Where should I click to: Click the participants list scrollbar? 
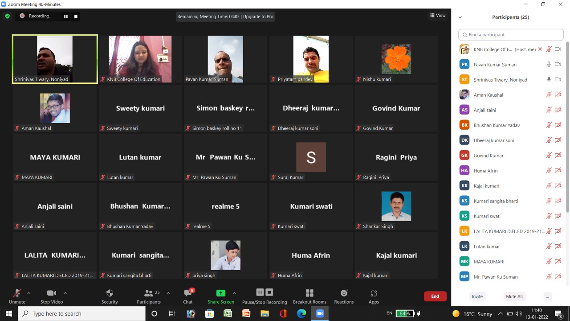coord(567,127)
